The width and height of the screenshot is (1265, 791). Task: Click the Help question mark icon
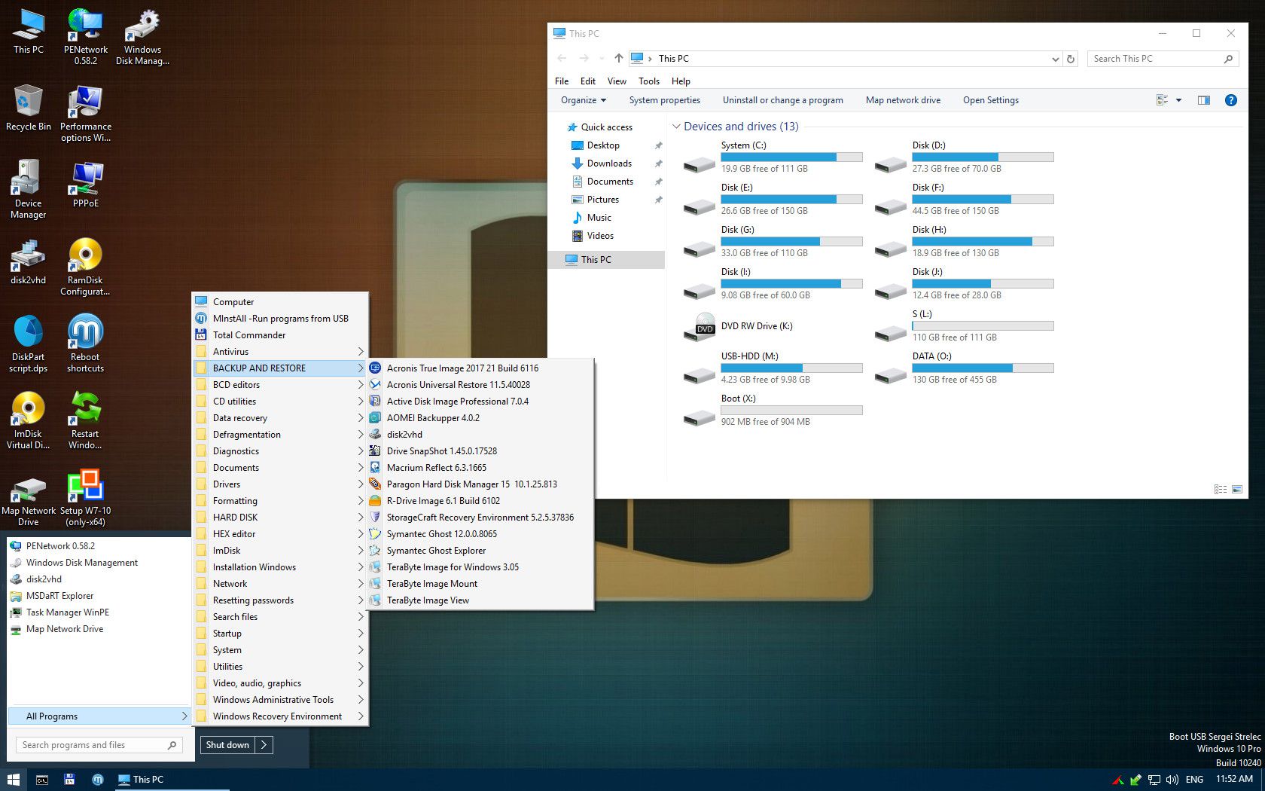pos(1230,100)
